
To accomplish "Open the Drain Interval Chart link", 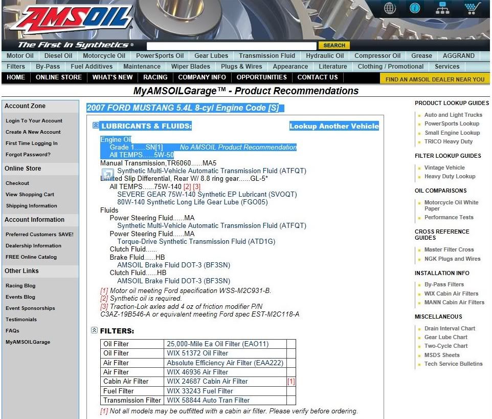I will click(x=450, y=329).
